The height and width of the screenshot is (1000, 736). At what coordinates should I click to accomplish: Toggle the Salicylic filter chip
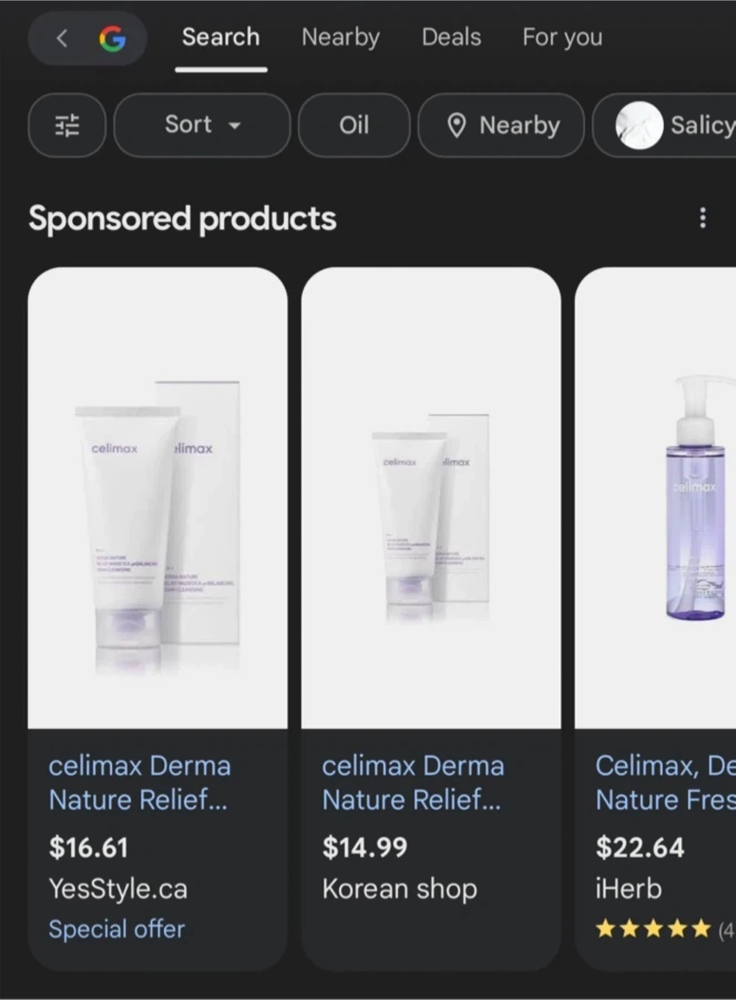[x=664, y=126]
